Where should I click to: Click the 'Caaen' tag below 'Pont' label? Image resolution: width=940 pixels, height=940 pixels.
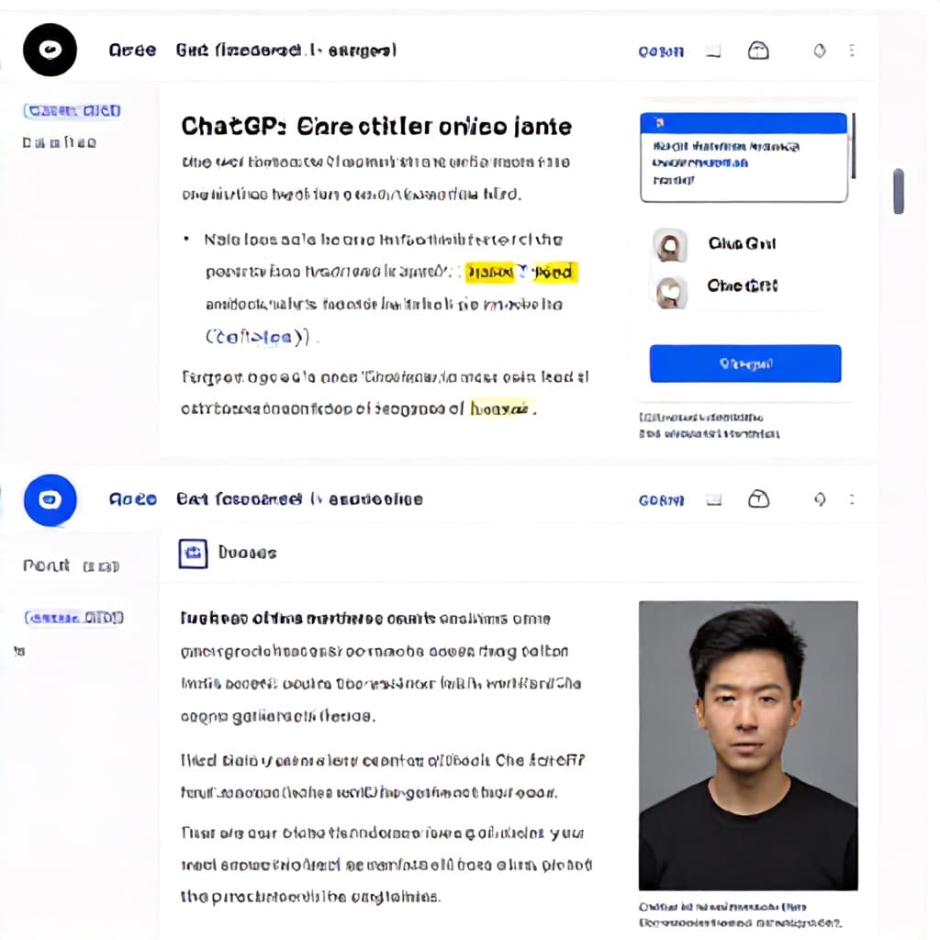[73, 618]
